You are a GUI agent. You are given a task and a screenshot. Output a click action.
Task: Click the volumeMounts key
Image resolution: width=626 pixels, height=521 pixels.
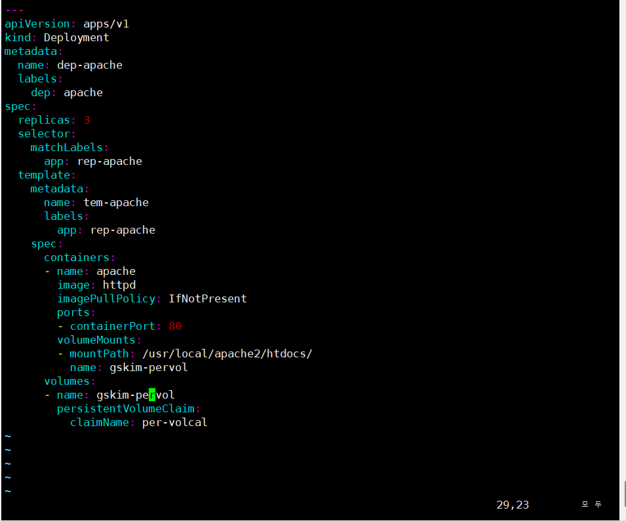(x=96, y=340)
